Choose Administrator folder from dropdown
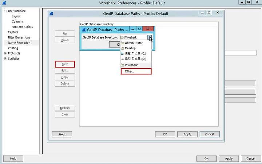This screenshot has height=164, width=262. [x=136, y=43]
